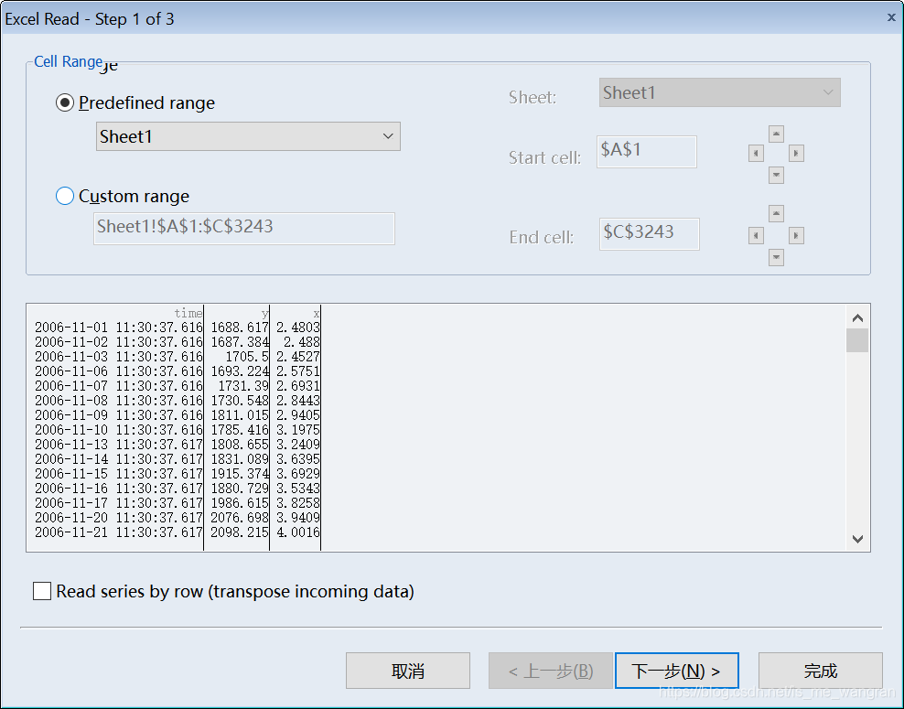Click the 取消 cancel button
Image resolution: width=904 pixels, height=709 pixels.
[407, 671]
